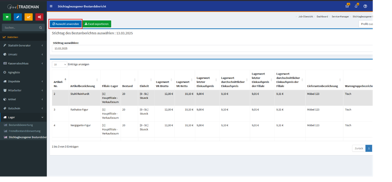Sort by Bestand column
392x182 pixels.
(x=129, y=80)
